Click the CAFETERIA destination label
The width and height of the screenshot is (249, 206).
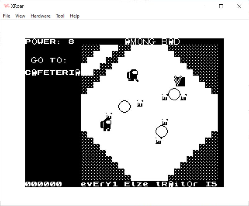tap(53, 72)
